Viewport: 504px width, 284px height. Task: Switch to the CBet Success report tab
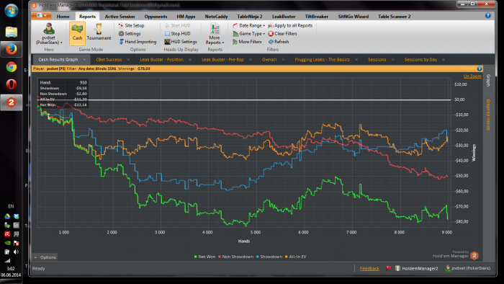[x=109, y=60]
